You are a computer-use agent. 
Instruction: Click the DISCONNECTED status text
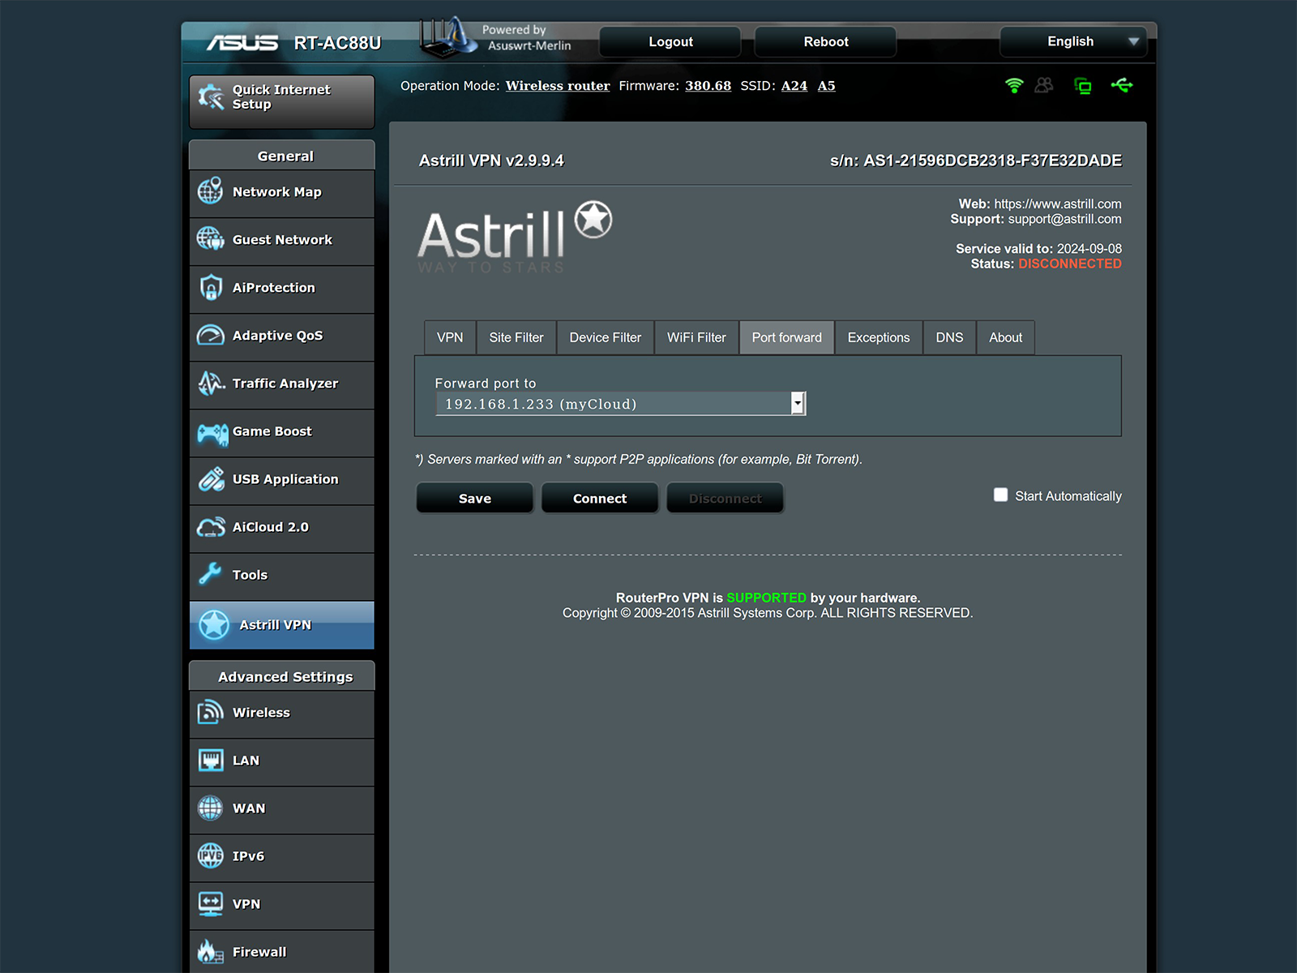[x=1070, y=264]
